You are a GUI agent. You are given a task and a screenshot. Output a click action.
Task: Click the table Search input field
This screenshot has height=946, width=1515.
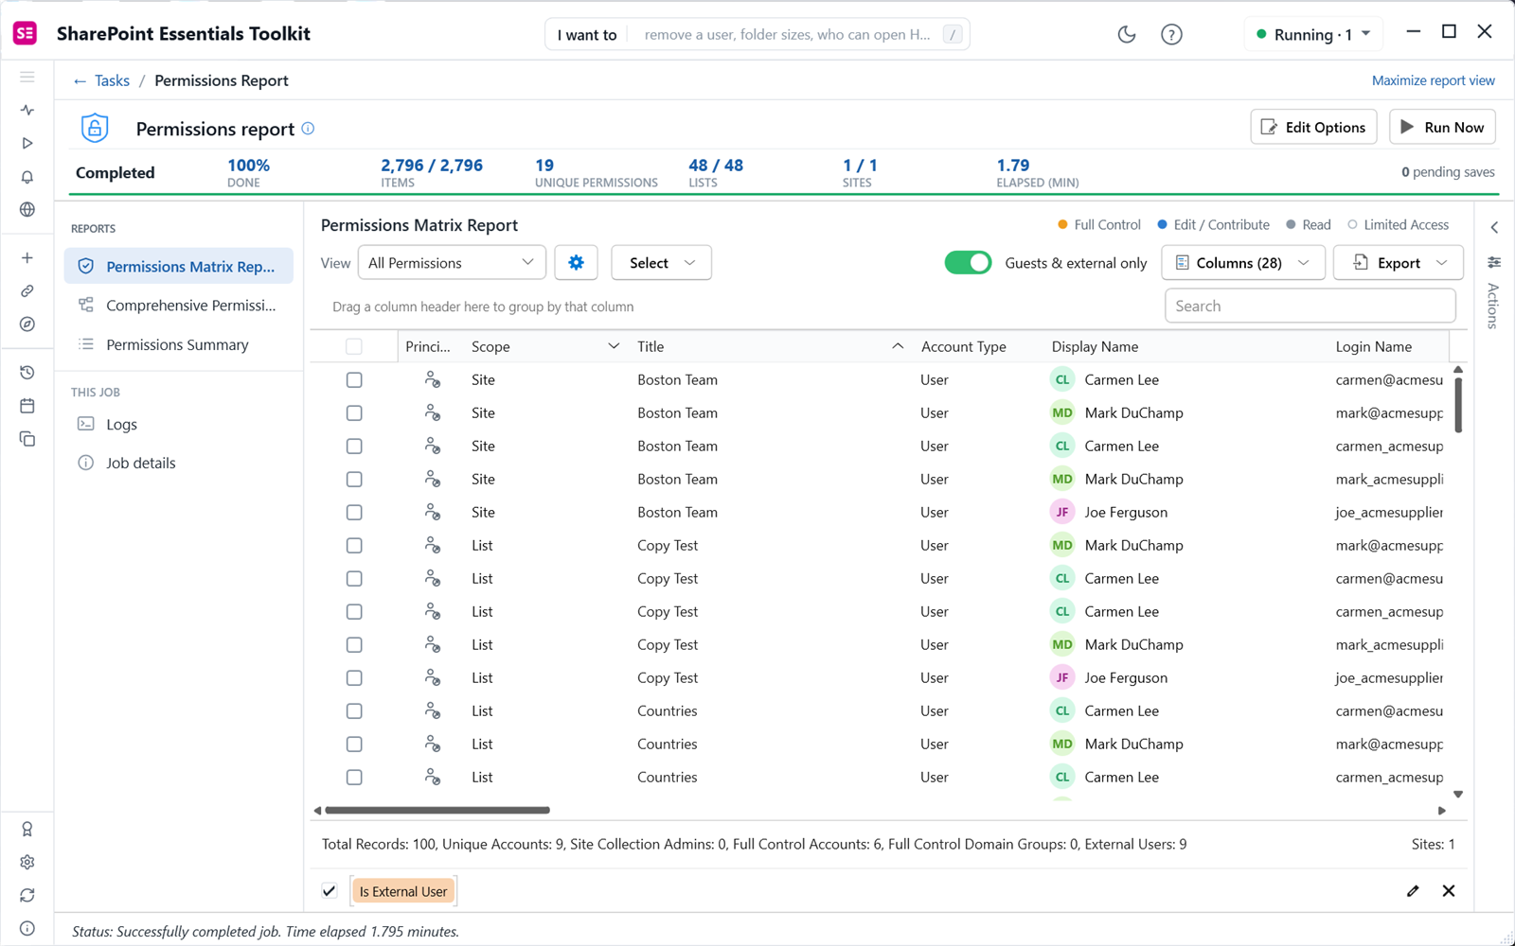click(x=1310, y=307)
